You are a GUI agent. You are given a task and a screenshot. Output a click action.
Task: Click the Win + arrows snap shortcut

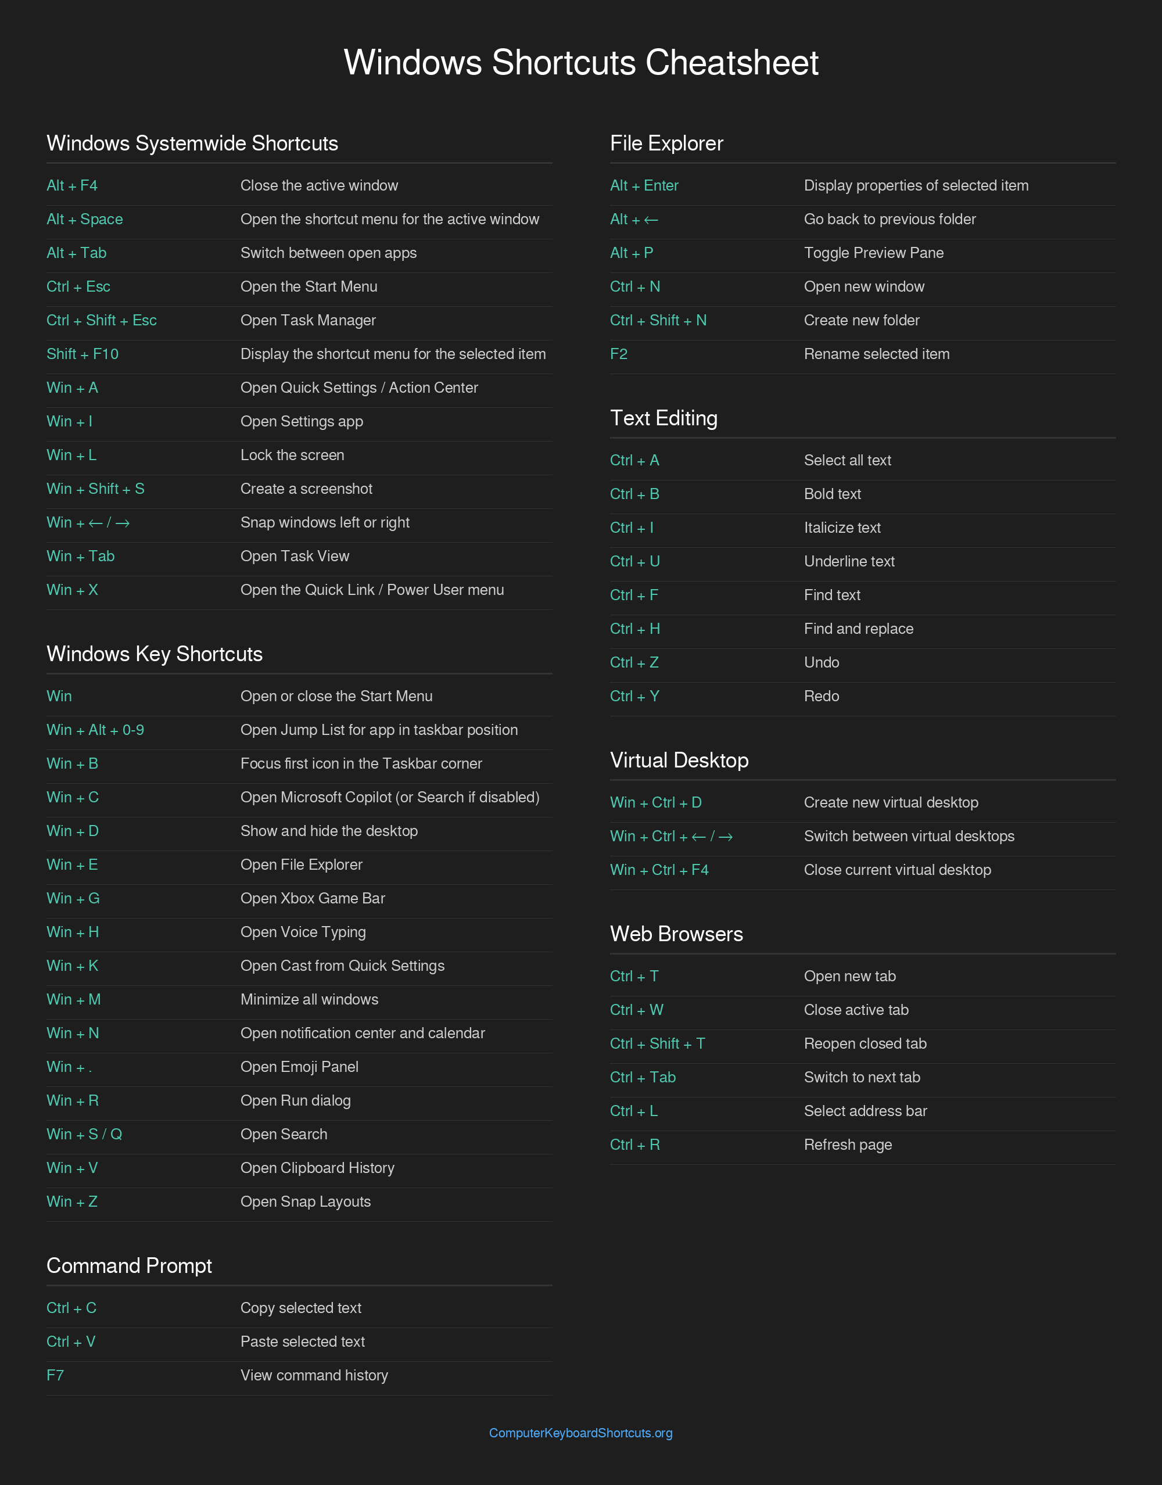88,523
